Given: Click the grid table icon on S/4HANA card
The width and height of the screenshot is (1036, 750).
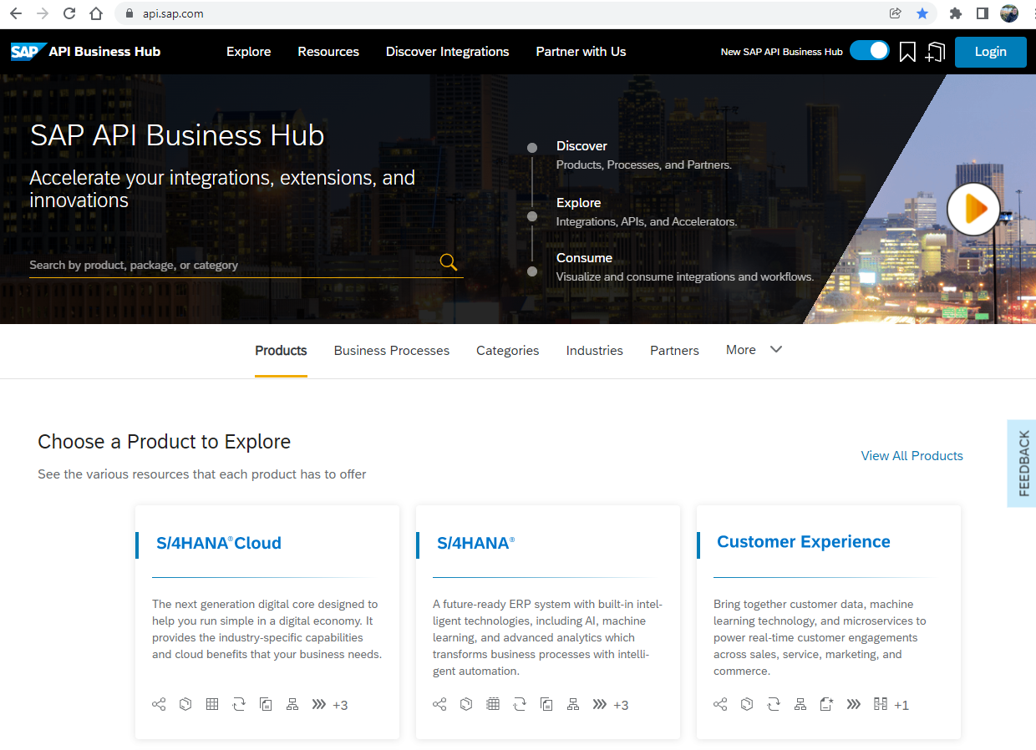Looking at the screenshot, I should (x=493, y=704).
